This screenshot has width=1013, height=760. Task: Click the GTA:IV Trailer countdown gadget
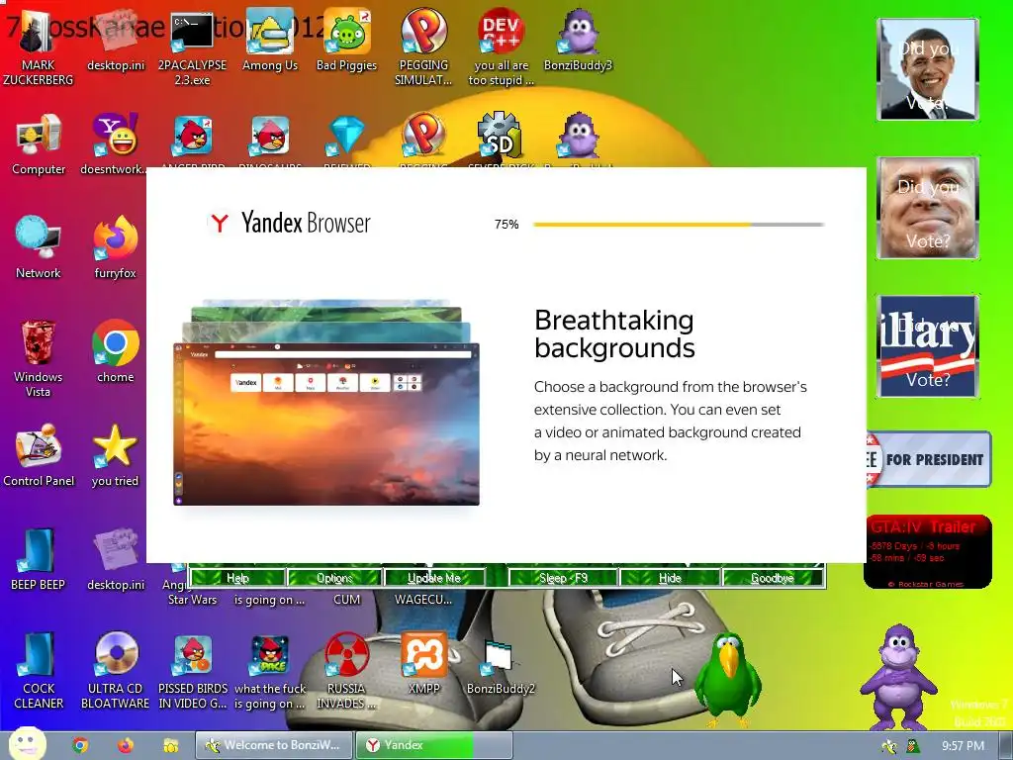[928, 552]
